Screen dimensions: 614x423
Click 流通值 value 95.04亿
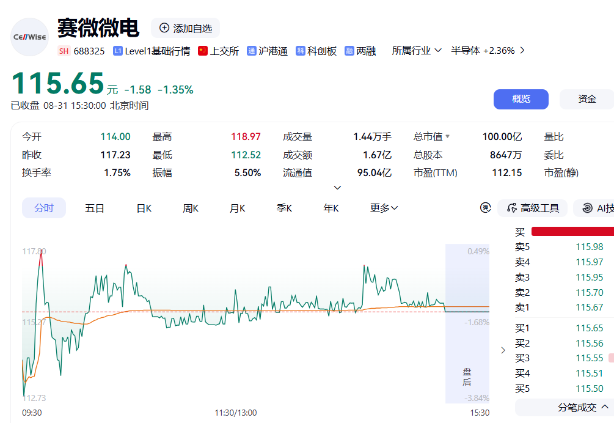(375, 173)
